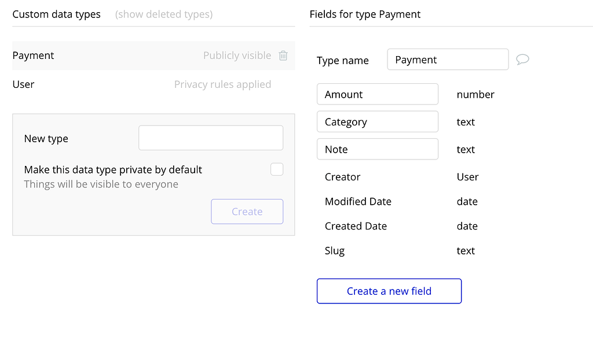The height and width of the screenshot is (337, 593).
Task: Click Privacy rules applied next to User
Action: 222,84
